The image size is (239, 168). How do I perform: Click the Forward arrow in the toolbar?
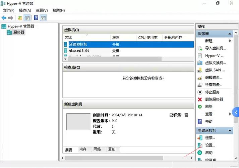[x=11, y=18]
